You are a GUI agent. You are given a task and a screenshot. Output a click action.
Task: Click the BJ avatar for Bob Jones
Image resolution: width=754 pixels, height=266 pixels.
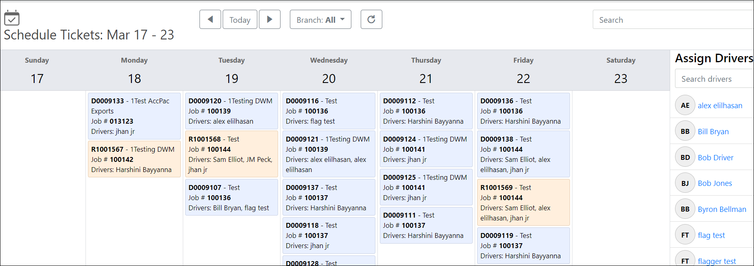pos(685,183)
